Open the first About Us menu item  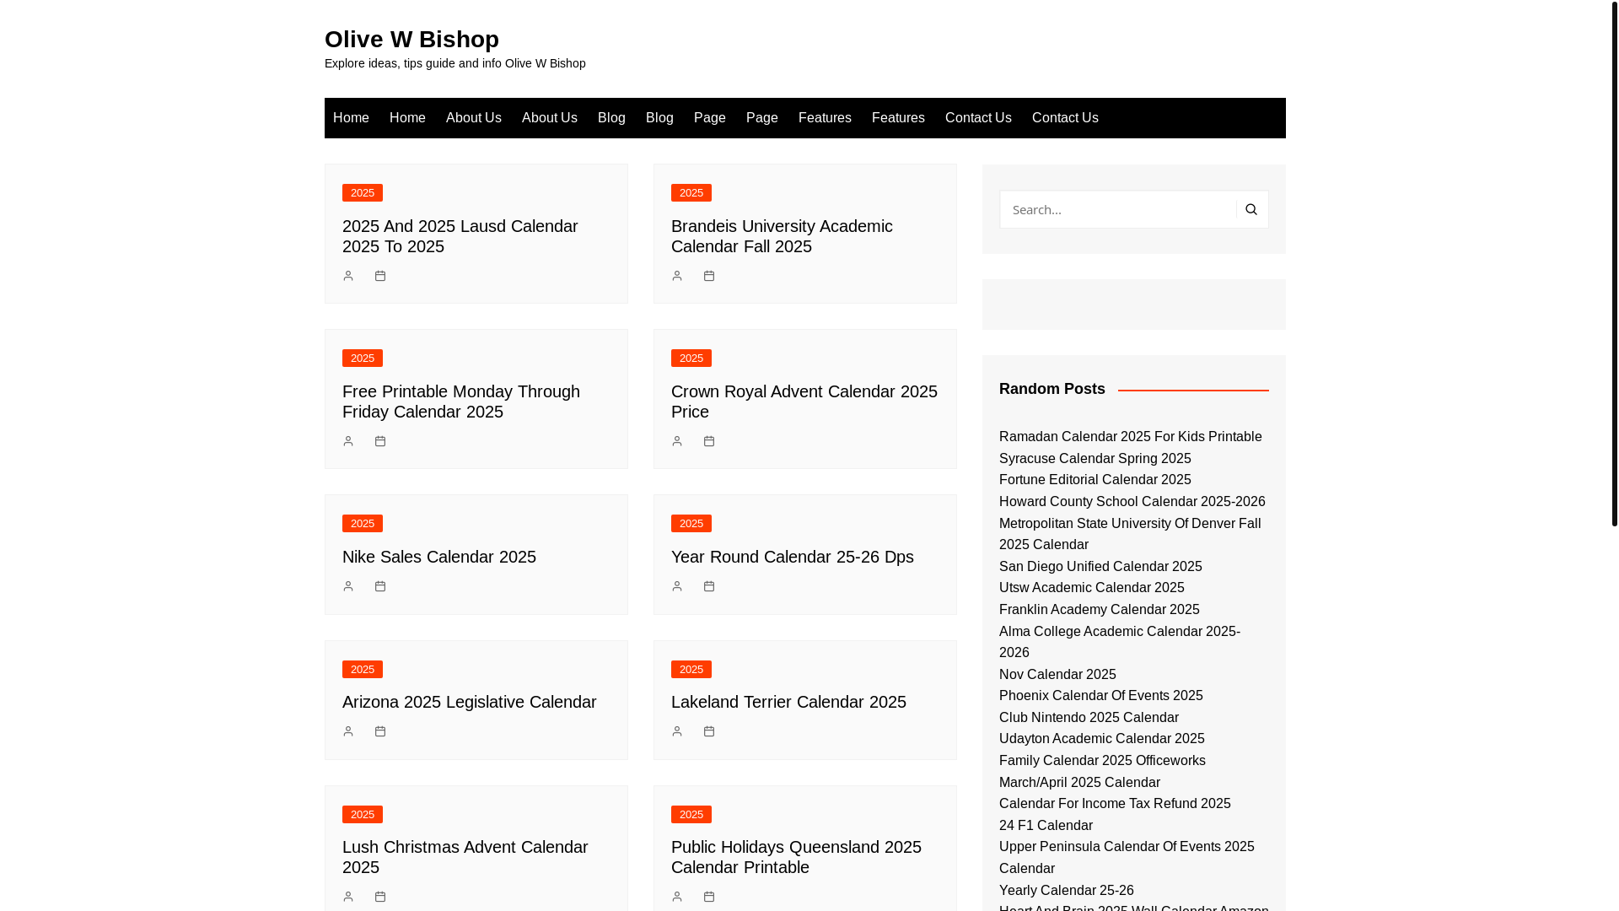(474, 118)
